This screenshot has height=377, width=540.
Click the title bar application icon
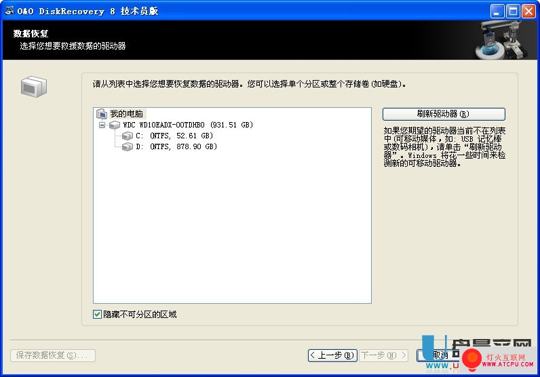[9, 11]
